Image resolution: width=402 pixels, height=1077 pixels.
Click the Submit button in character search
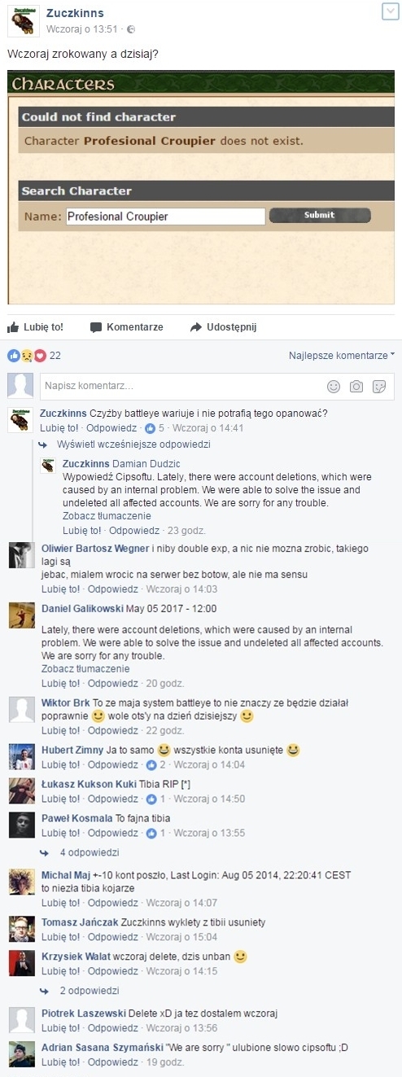pos(320,216)
